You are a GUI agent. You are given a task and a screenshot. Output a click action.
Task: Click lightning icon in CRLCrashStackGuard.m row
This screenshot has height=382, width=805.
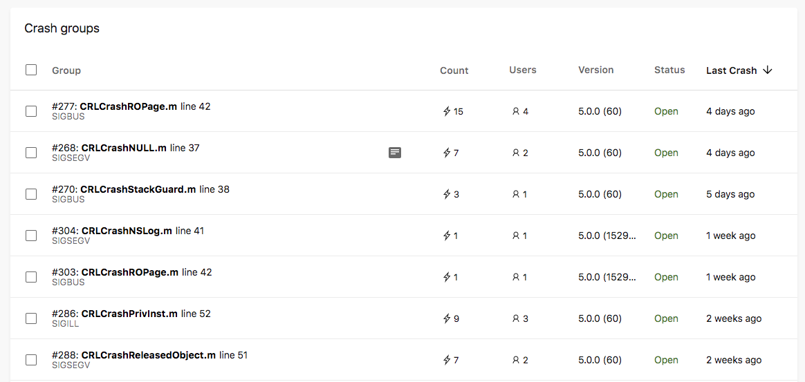[x=447, y=194]
